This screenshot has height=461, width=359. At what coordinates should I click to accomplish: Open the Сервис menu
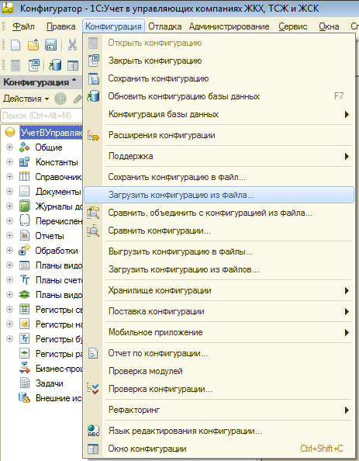293,26
